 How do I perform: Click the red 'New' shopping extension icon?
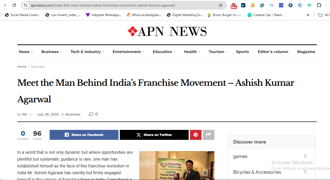coord(234,5)
